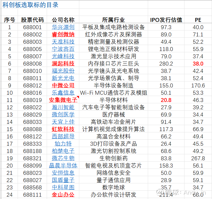Image resolution: width=212 pixels, height=199 pixels.
Task: Open the 新光光电 company link
Action: (63, 78)
